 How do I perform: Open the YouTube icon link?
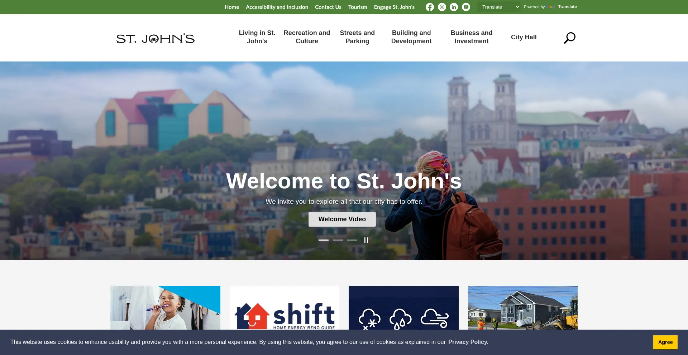click(x=466, y=7)
